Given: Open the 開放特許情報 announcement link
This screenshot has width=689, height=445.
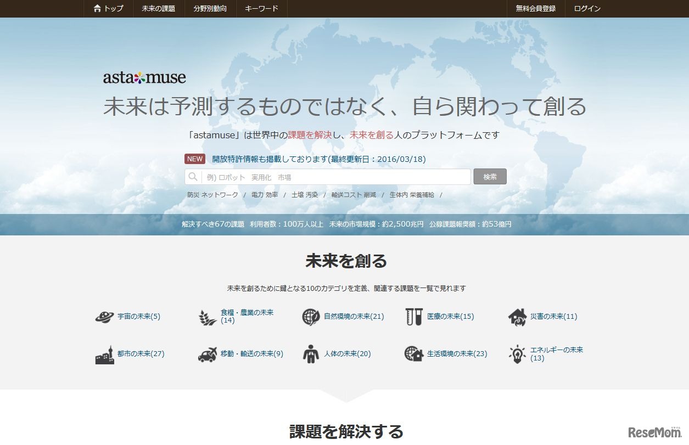Looking at the screenshot, I should [x=318, y=159].
